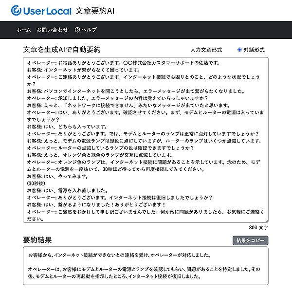Open the お問い合わせ menu item
This screenshot has width=292, height=292.
point(53,30)
